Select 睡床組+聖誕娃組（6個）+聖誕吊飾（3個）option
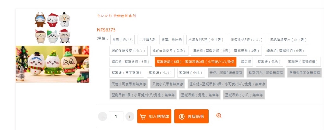Image resolution: width=324 pixels, height=130 pixels. (226, 51)
